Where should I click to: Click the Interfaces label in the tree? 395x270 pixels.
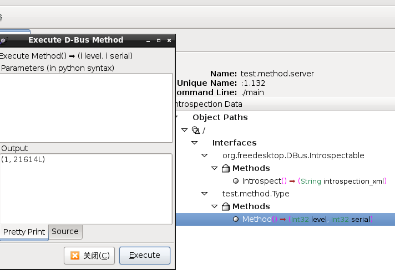point(234,143)
